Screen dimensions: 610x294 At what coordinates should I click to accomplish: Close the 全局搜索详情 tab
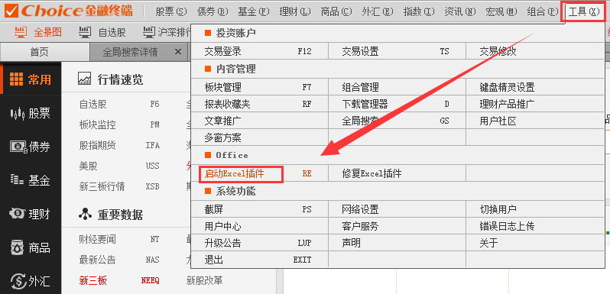click(178, 52)
